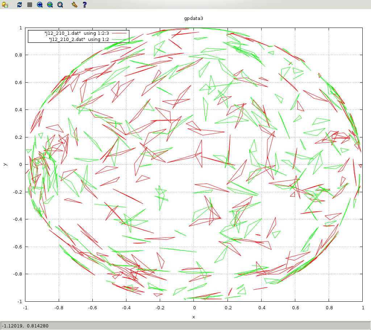Toggle visibility of "J12_210_1.dat" legend entry
371x330 pixels.
76,33
